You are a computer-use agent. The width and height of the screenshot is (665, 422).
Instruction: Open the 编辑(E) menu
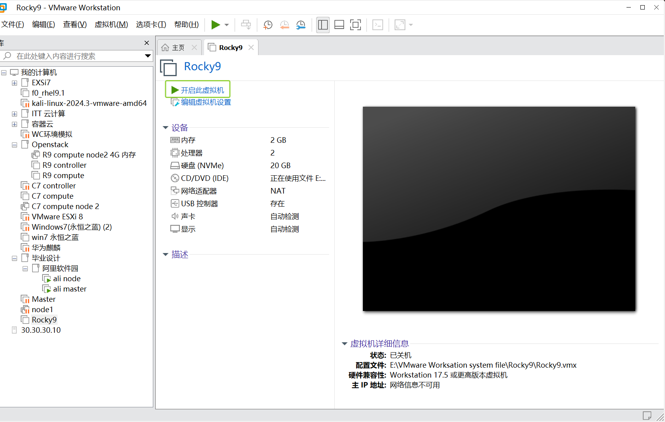point(43,25)
